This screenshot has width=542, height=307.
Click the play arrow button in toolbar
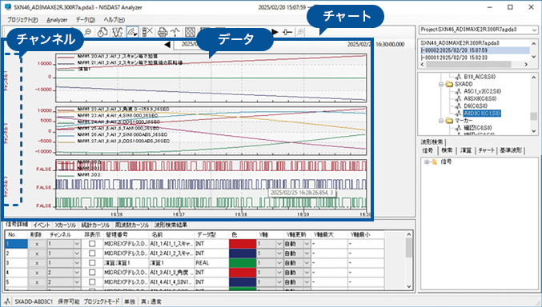click(275, 32)
